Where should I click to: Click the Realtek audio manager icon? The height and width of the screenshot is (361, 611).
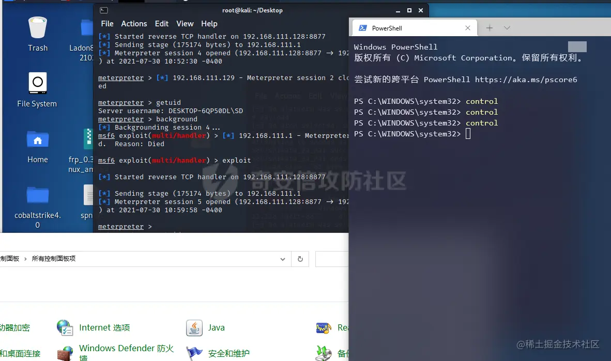pyautogui.click(x=324, y=328)
